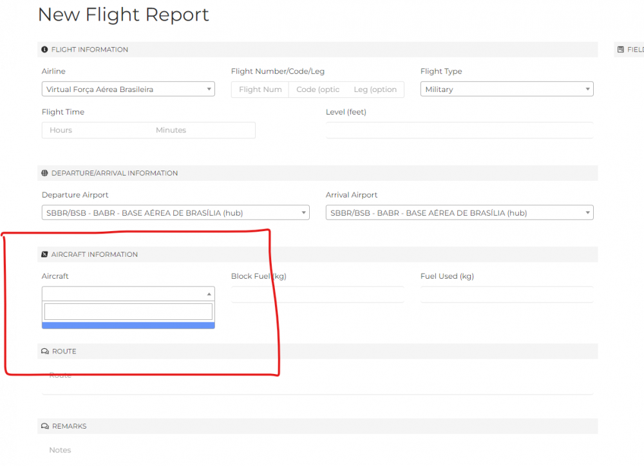Click the comments icon beside Remarks
This screenshot has width=644, height=466.
tap(44, 426)
